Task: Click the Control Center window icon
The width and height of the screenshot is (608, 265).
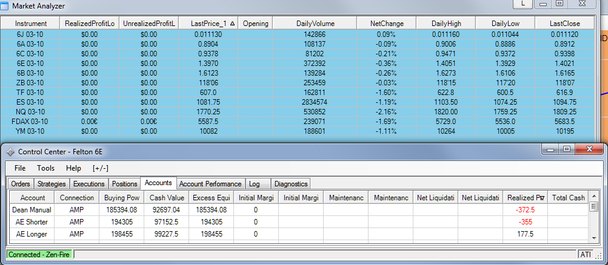Action: pos(10,151)
